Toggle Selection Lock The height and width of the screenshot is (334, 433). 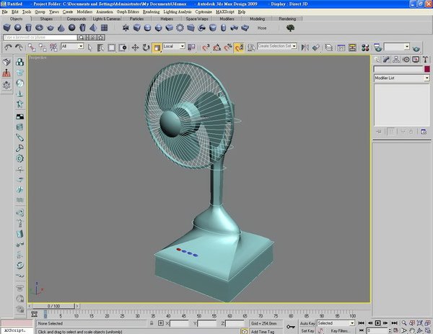[x=152, y=323]
